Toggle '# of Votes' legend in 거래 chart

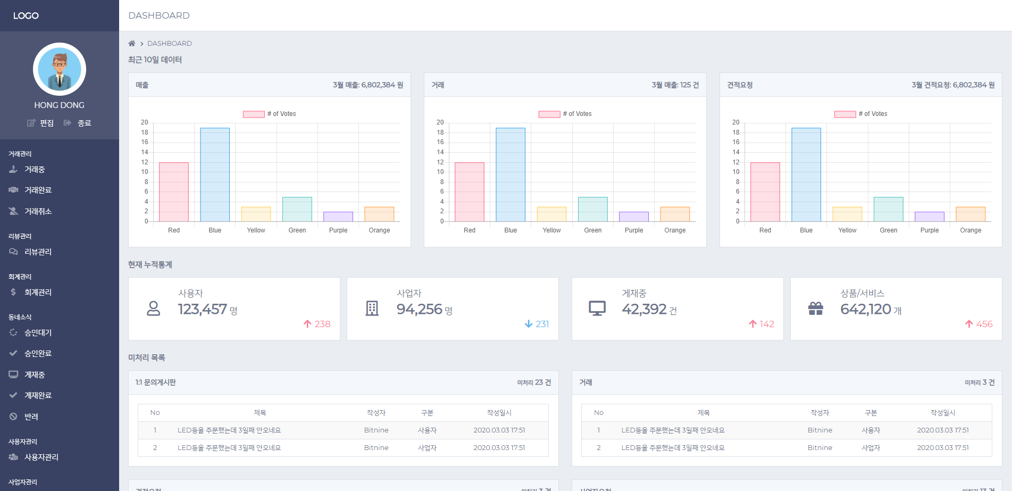pos(565,114)
